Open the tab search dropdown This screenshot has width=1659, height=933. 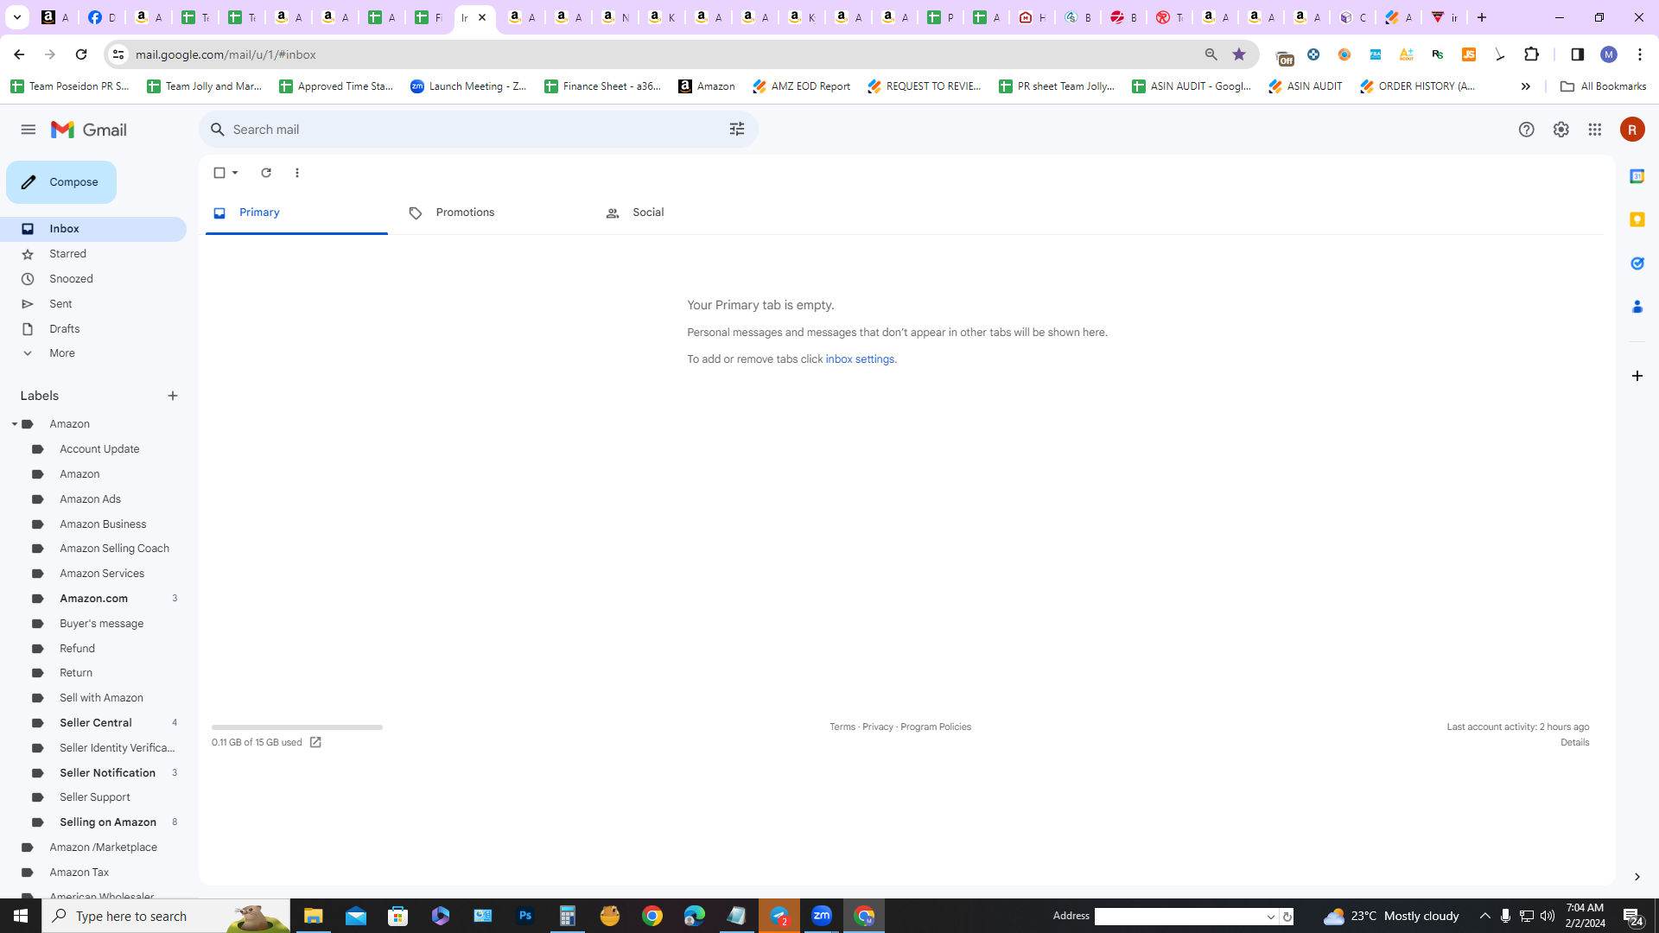(x=17, y=17)
